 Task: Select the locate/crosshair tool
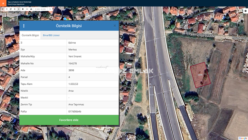coord(15,9)
